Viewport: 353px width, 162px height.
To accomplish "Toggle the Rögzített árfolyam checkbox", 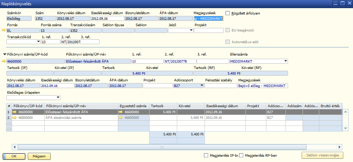I will pyautogui.click(x=228, y=13).
